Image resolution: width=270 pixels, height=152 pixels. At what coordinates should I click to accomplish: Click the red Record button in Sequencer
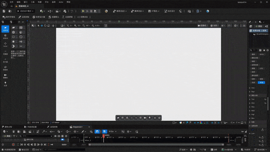[x=13, y=145]
